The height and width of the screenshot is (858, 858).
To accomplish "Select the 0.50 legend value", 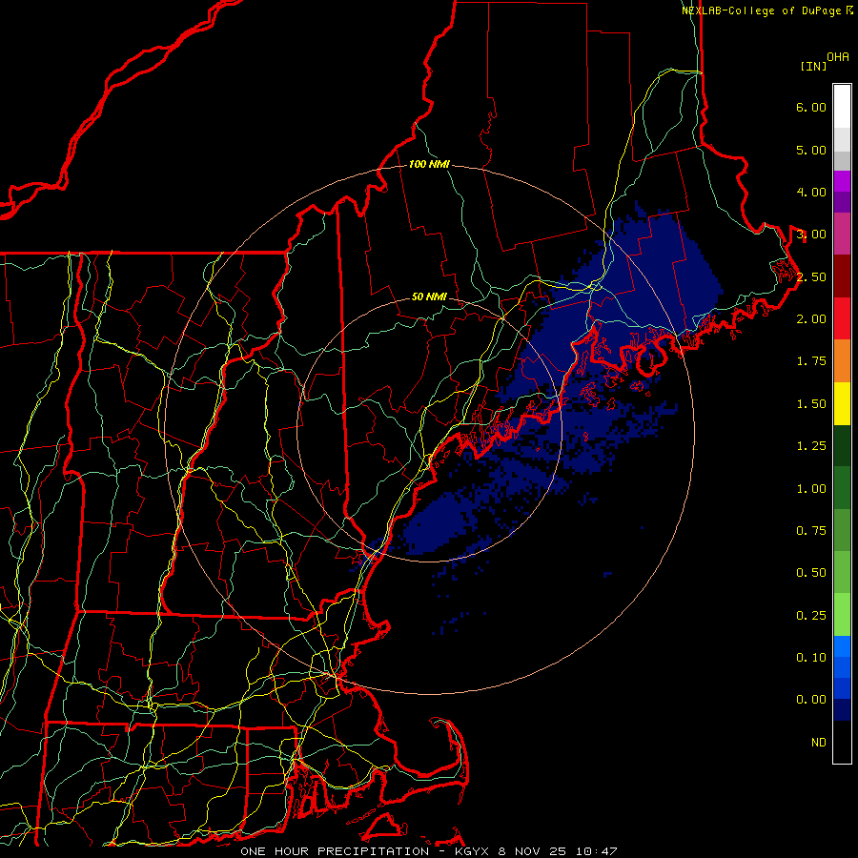I will 811,573.
